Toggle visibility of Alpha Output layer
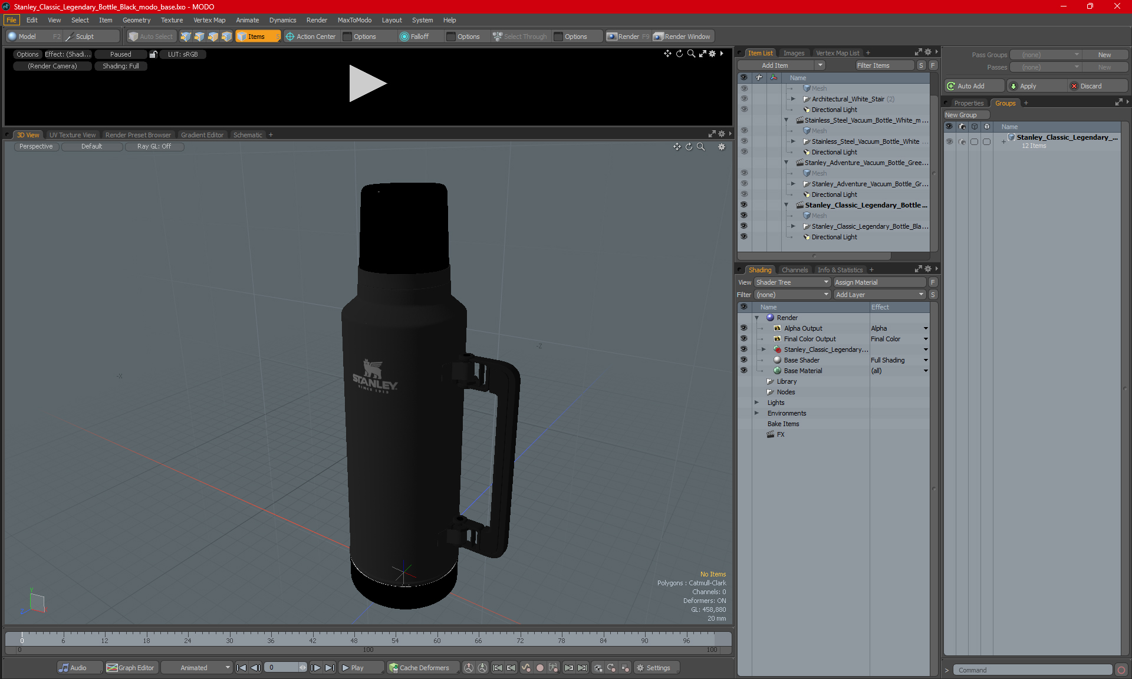 [743, 328]
